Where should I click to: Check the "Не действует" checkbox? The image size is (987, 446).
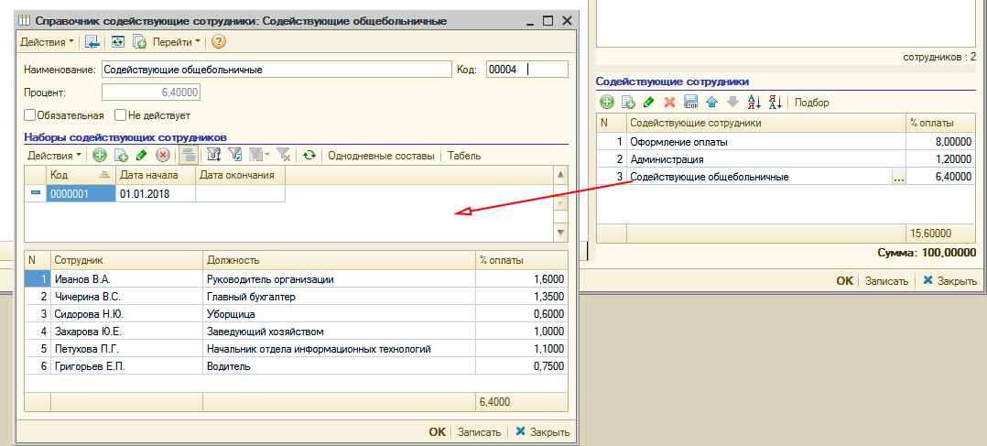(120, 115)
